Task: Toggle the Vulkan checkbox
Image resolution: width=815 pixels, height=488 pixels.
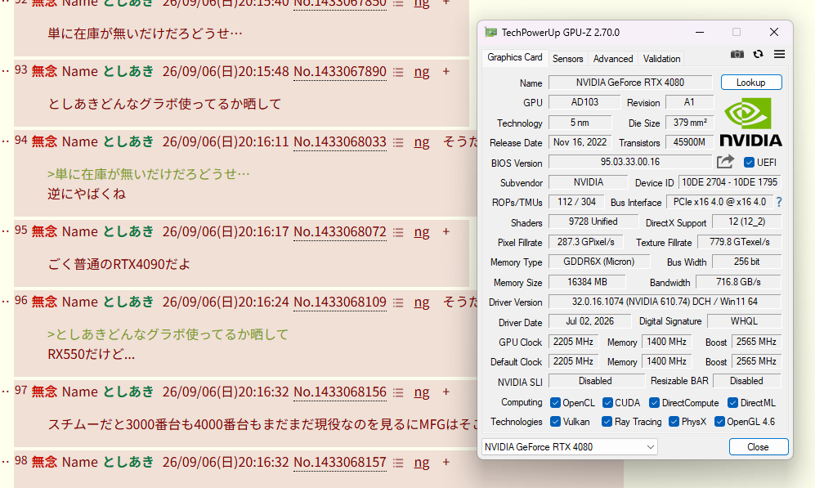Action: click(555, 422)
